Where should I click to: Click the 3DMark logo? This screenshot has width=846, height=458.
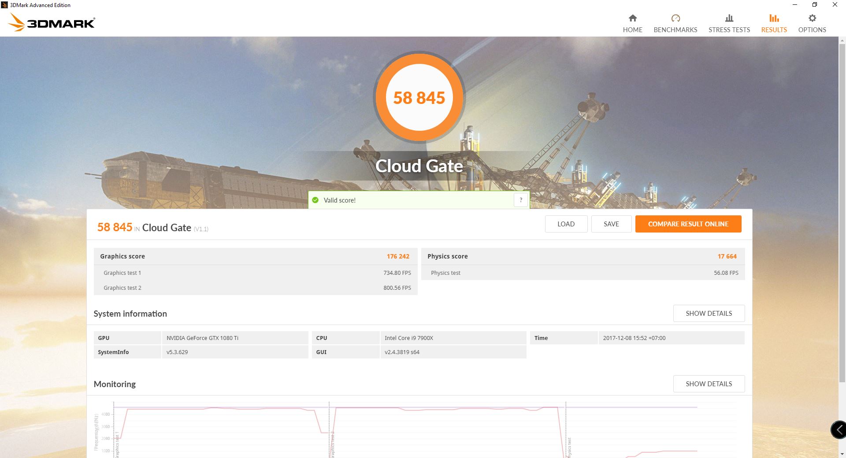(x=52, y=22)
